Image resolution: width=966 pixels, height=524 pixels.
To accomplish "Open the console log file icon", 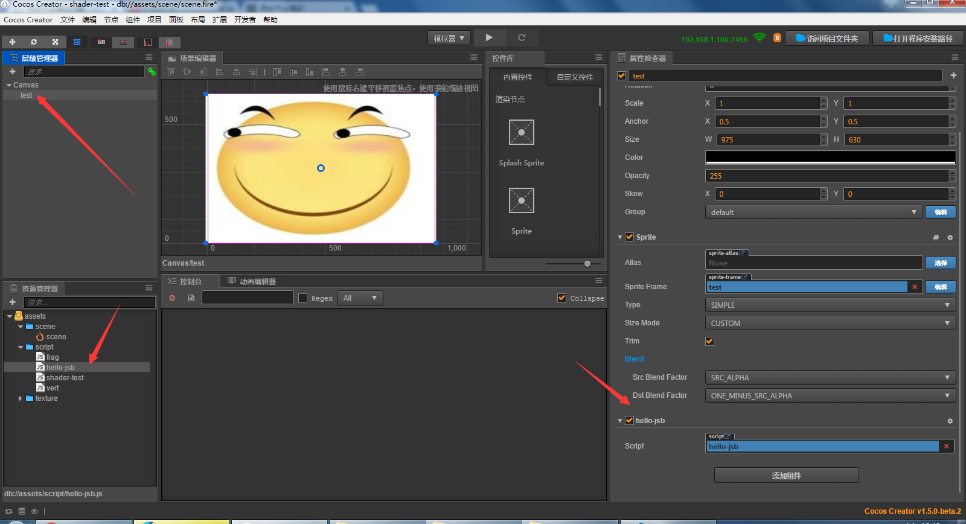I will (191, 298).
